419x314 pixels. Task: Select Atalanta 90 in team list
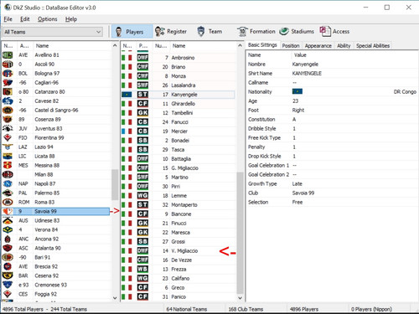[x=55, y=249]
